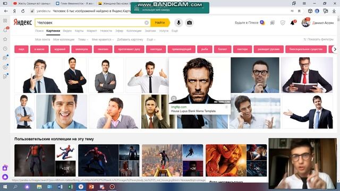Select the 'биосоциальное существо' tag chip
340x191 pixels.
tap(306, 49)
